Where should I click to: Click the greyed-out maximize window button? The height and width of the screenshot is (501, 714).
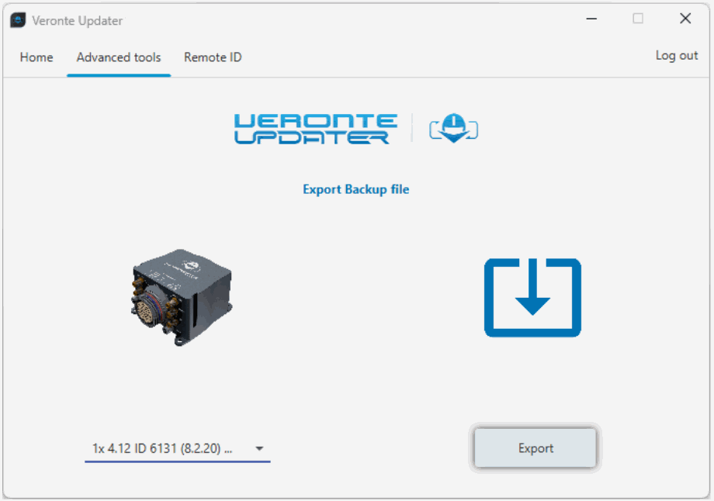(x=638, y=19)
